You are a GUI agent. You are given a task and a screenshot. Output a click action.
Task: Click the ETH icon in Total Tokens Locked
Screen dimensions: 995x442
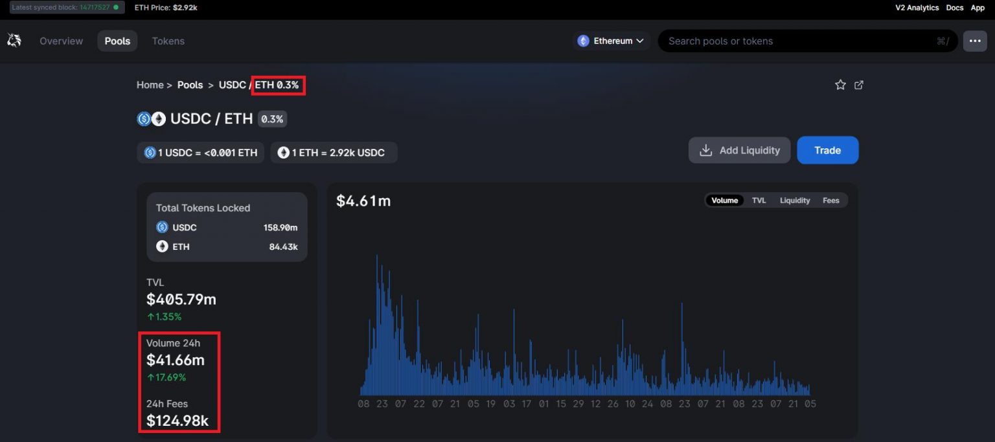pos(163,246)
